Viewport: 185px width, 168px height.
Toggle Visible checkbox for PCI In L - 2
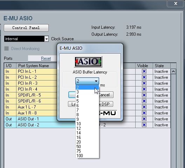[x=144, y=77]
